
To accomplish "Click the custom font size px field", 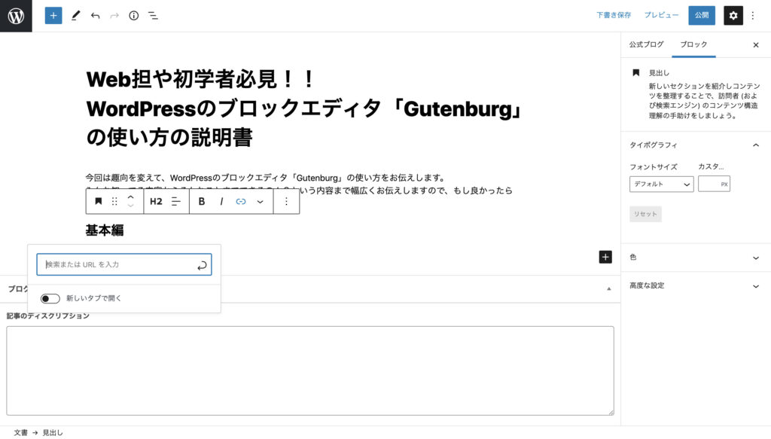I will tap(714, 184).
